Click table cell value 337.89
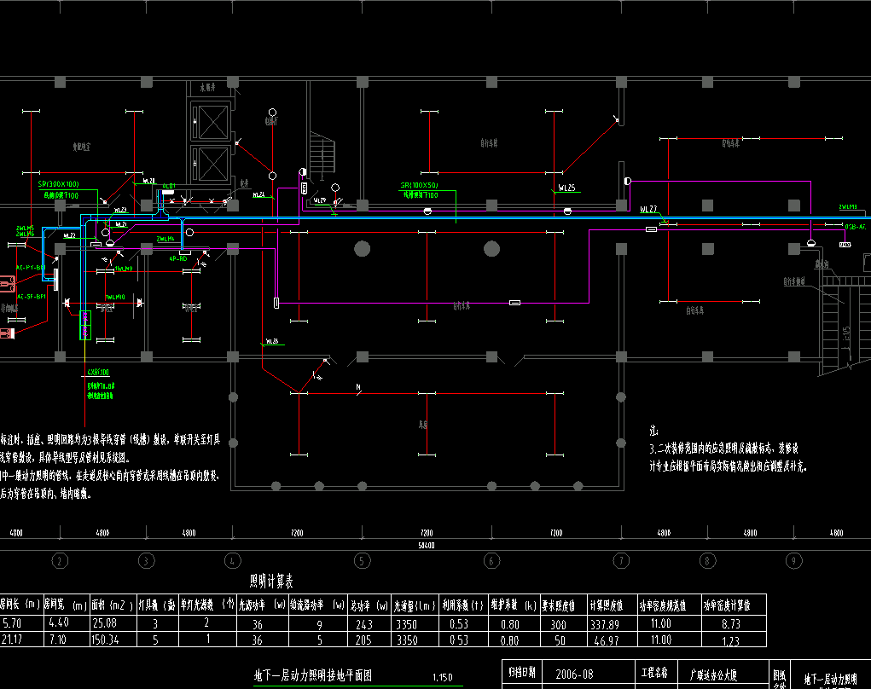Image resolution: width=871 pixels, height=689 pixels. point(604,624)
